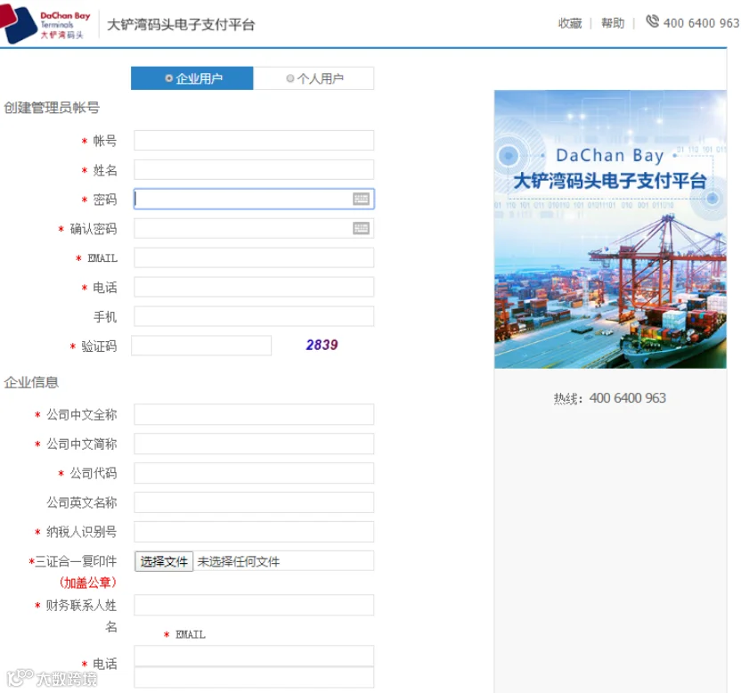Click the 手机 input field
This screenshot has width=741, height=693.
pyautogui.click(x=254, y=316)
